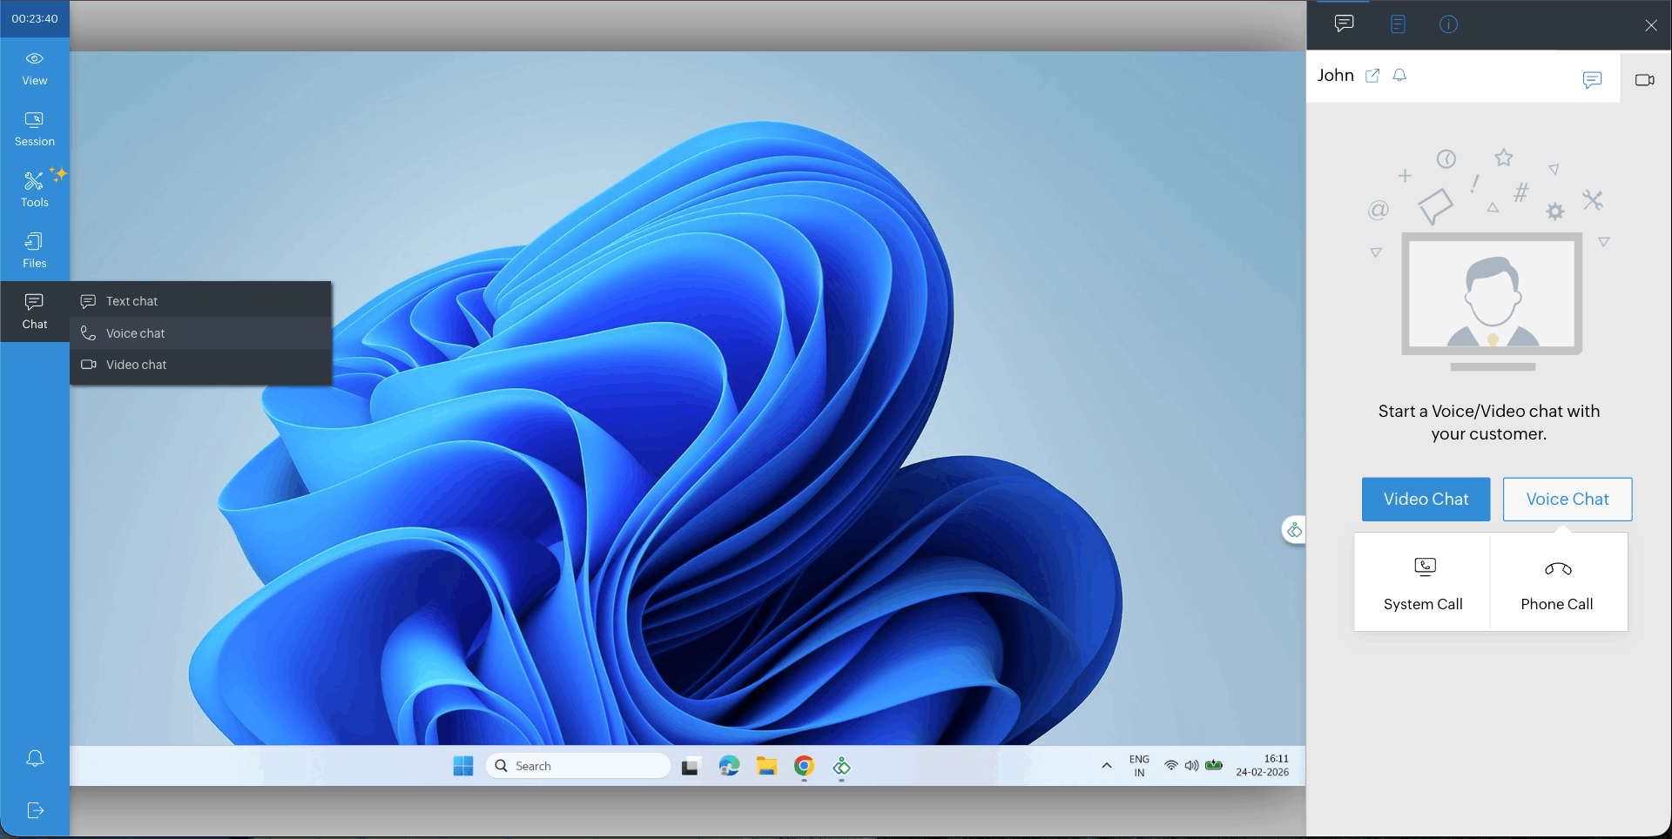Choose Phone Call option

(x=1557, y=582)
